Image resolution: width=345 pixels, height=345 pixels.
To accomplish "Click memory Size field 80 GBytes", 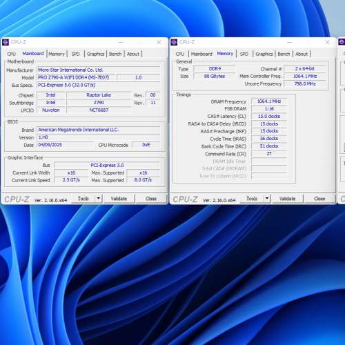I will [215, 77].
